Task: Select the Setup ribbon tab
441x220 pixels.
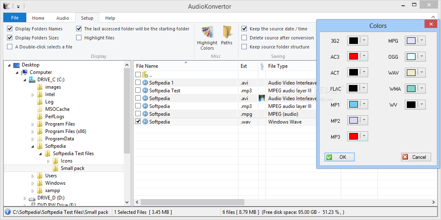Action: [x=87, y=18]
